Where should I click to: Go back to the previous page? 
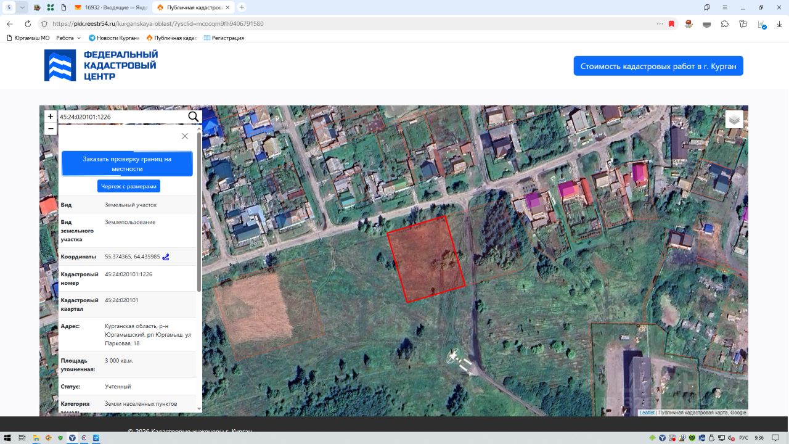[9, 23]
